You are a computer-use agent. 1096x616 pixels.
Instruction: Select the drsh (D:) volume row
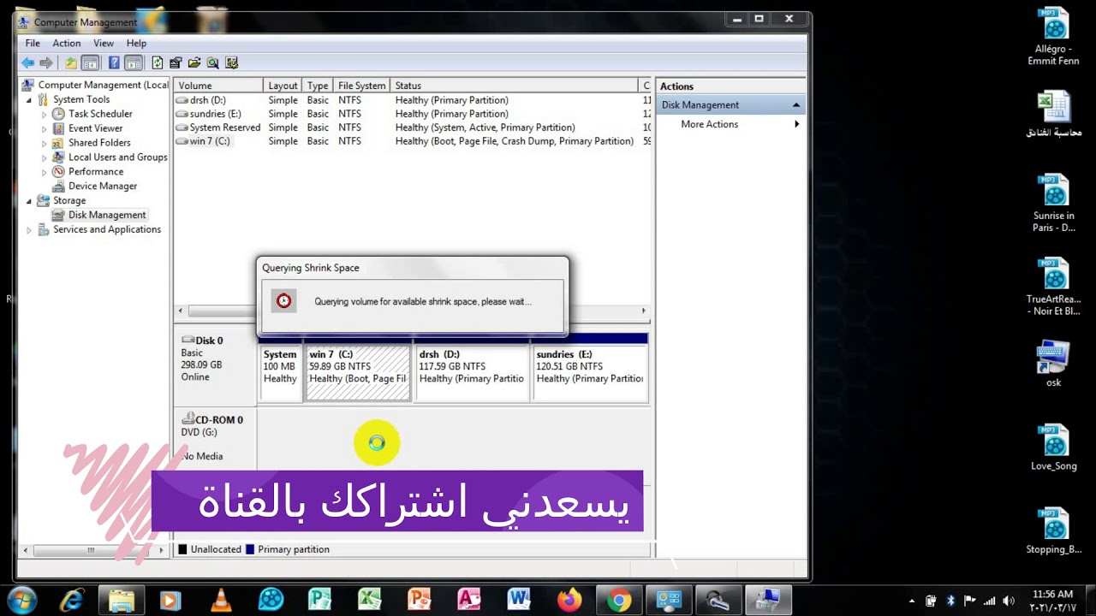[x=411, y=100]
